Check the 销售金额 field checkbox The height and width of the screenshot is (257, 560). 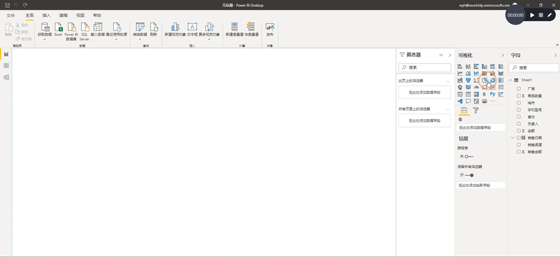pyautogui.click(x=519, y=152)
